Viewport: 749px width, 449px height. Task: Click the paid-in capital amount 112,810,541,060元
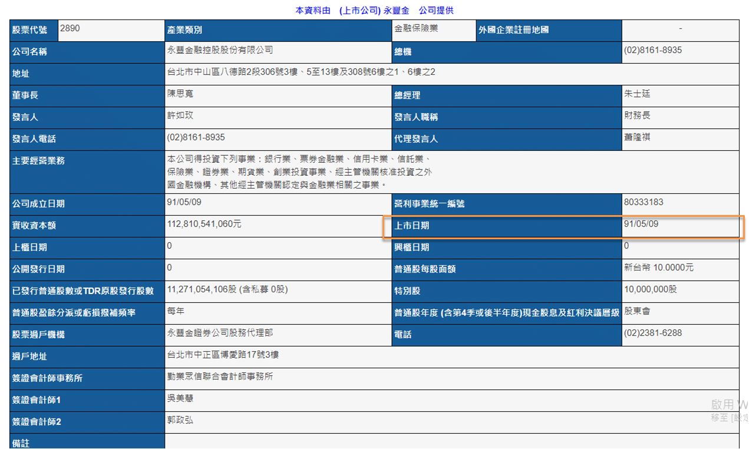pos(204,224)
